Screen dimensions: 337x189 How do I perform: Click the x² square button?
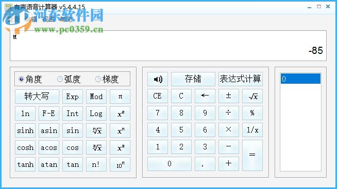point(120,114)
